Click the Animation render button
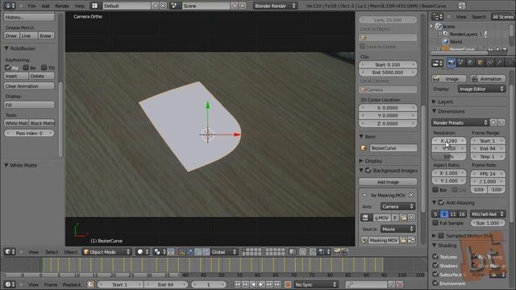Screen dimensions: 516x290 tap(488, 79)
